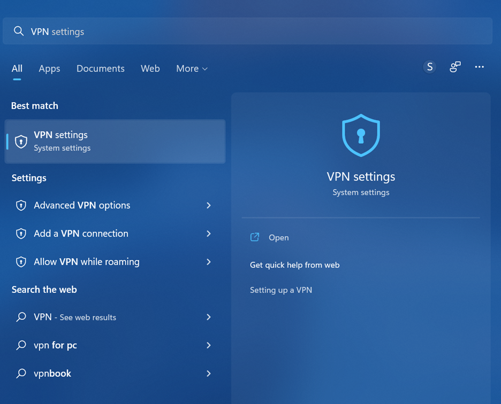Click search icon beside VPN web results
The width and height of the screenshot is (501, 404).
[21, 317]
